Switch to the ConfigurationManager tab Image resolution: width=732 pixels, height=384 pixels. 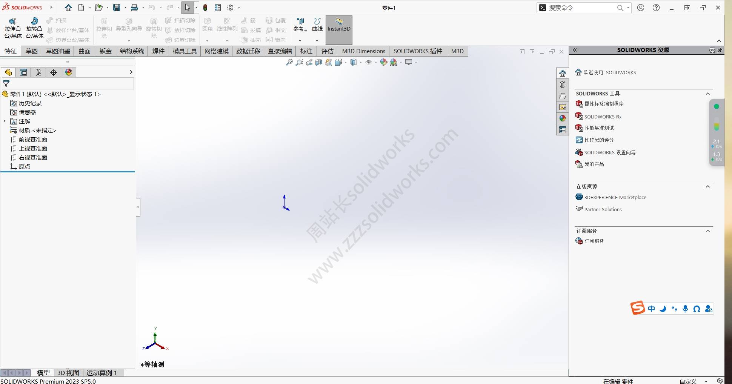pyautogui.click(x=38, y=72)
